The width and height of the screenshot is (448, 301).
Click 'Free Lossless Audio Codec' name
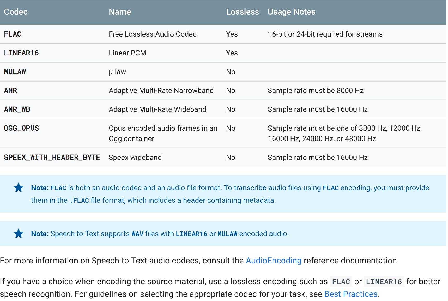[x=153, y=34]
